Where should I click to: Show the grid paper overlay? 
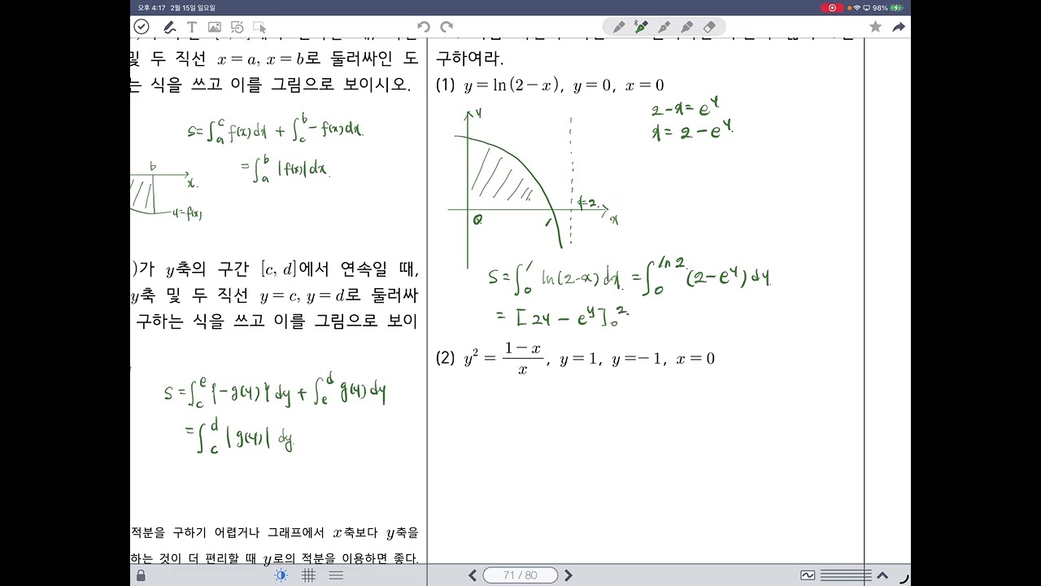point(309,575)
